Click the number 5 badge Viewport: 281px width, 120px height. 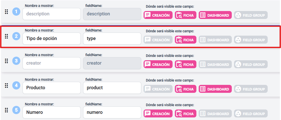pos(16,110)
